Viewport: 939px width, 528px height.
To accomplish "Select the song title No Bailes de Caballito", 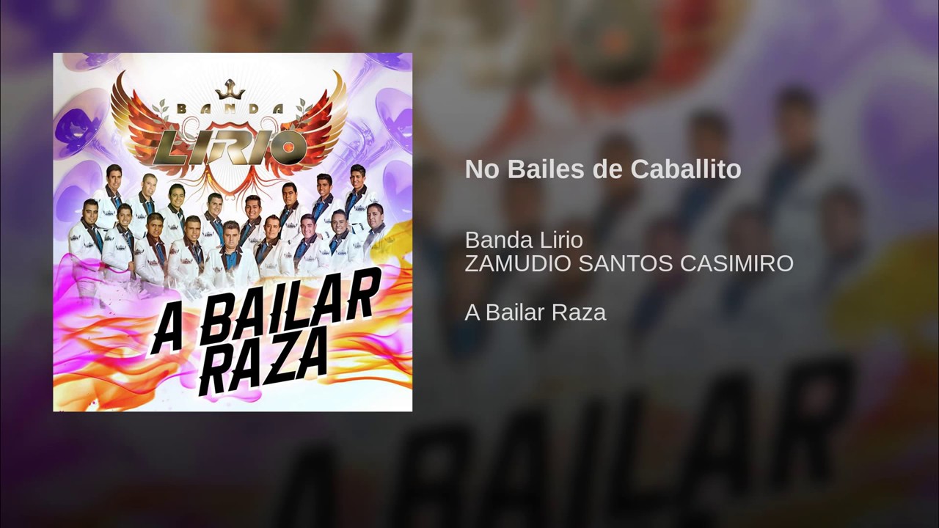I will 603,169.
